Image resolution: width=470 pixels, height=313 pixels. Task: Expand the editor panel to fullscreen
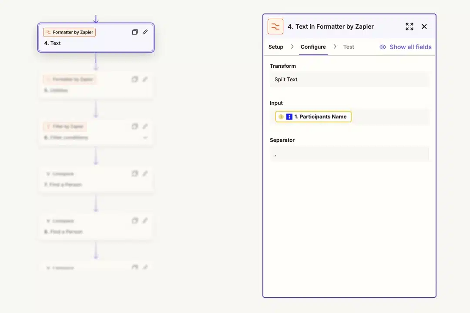pos(410,27)
